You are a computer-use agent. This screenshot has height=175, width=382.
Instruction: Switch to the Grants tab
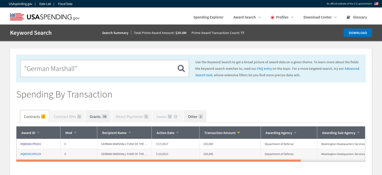[98, 116]
